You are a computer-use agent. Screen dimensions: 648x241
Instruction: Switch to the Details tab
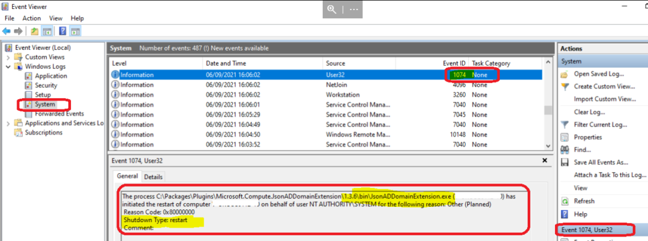[153, 176]
